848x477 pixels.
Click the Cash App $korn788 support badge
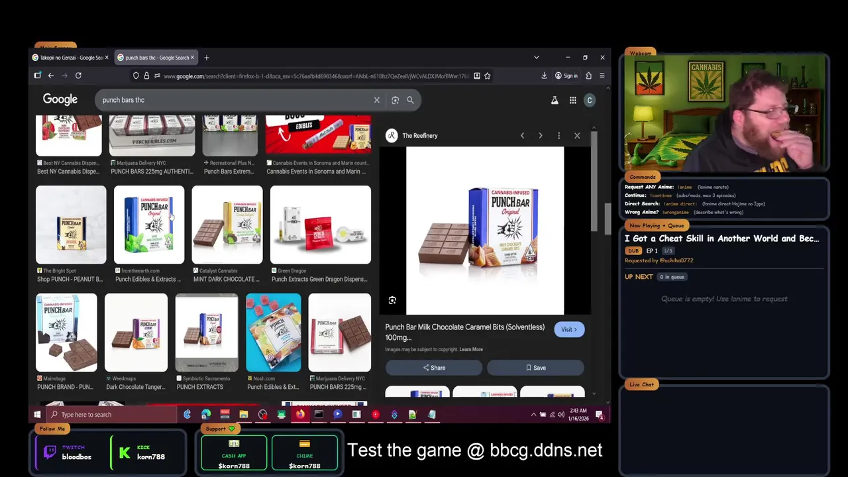(x=234, y=453)
